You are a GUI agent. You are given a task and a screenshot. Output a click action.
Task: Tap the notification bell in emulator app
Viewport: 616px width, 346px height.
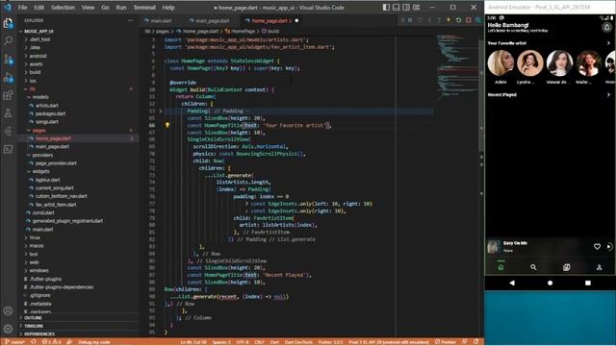point(606,27)
